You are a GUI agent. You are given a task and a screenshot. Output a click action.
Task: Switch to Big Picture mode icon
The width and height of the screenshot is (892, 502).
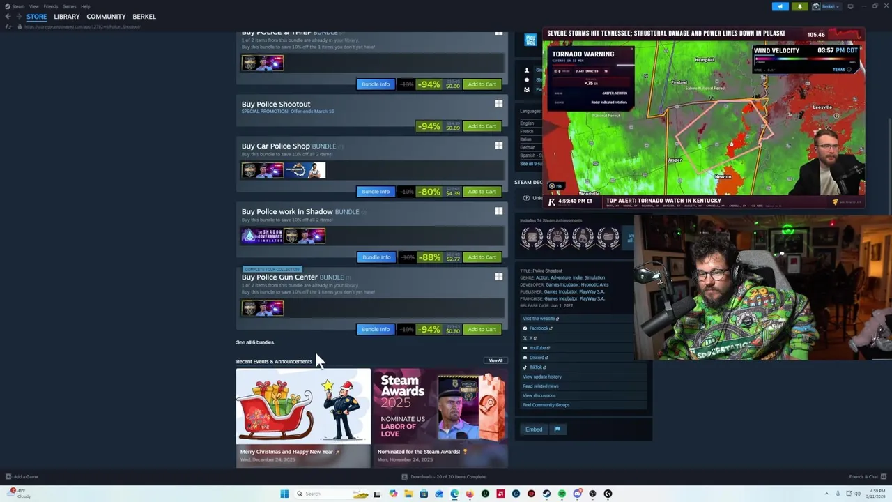pyautogui.click(x=850, y=6)
